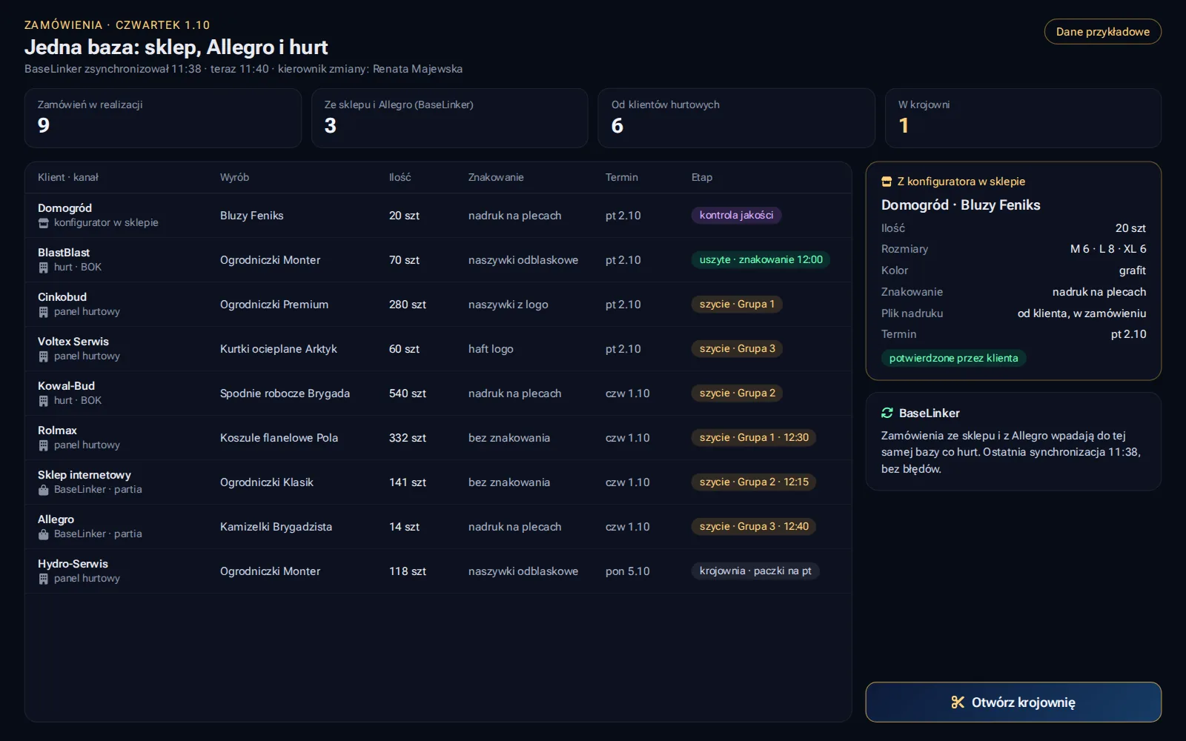This screenshot has width=1186, height=741.
Task: Click the krojownia · paczki na pt tag
Action: 755,571
